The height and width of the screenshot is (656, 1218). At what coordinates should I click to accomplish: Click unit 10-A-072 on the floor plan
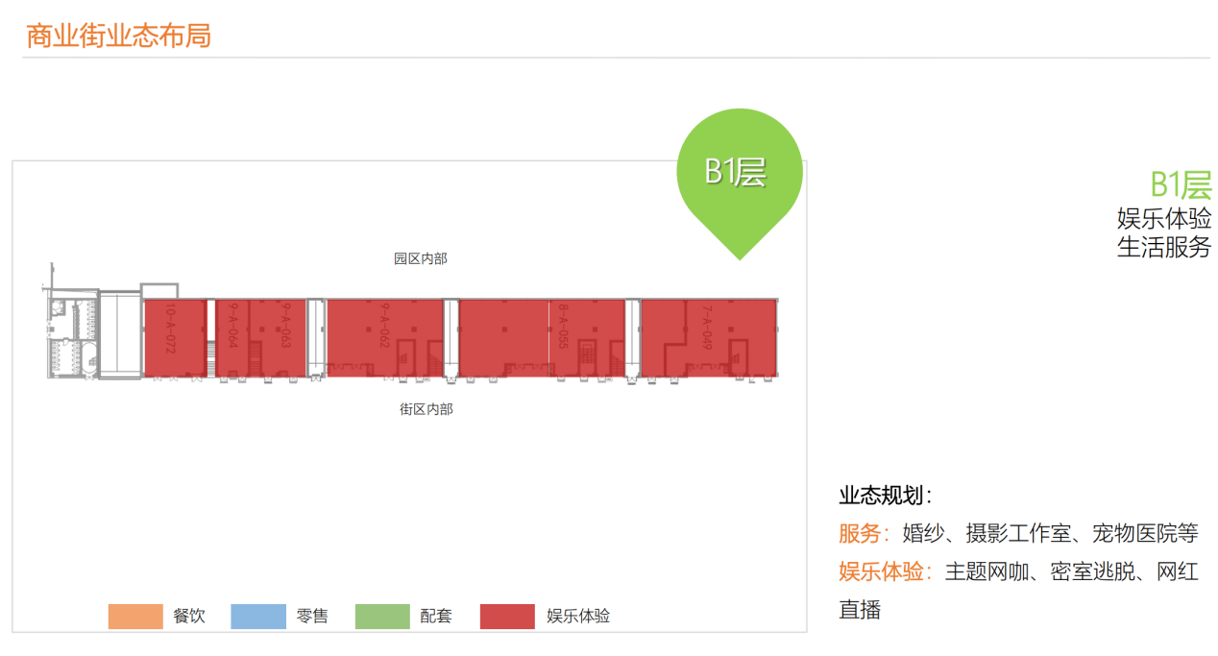(x=174, y=336)
